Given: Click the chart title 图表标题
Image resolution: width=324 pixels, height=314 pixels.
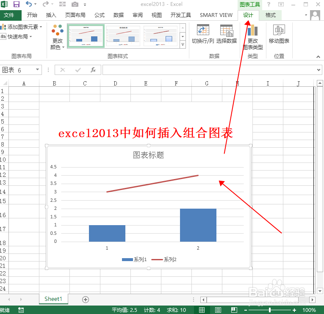Looking at the screenshot, I should (x=148, y=155).
